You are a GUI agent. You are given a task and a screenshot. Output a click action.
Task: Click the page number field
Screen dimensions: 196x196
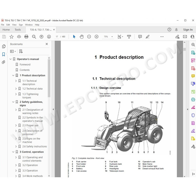(x=57, y=37)
